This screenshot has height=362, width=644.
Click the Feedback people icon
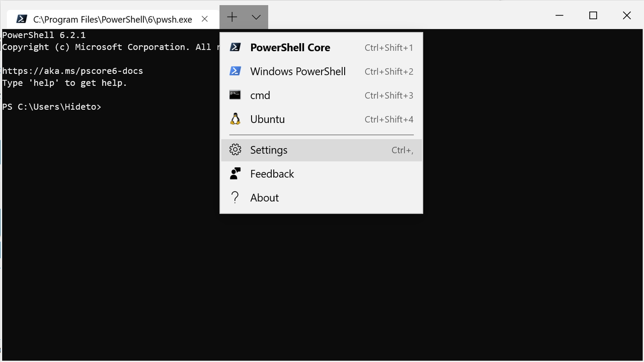[235, 173]
